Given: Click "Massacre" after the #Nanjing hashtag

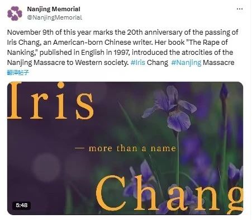Looking at the screenshot, I should [218, 63].
